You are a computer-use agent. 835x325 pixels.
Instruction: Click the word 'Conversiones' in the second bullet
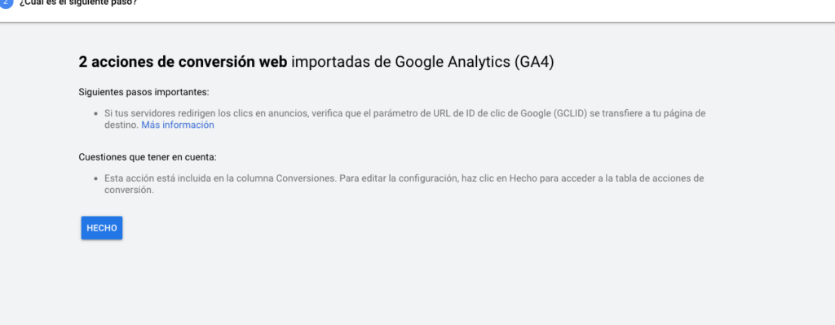(307, 178)
